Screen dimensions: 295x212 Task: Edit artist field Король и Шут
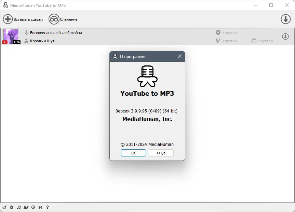[x=42, y=41]
